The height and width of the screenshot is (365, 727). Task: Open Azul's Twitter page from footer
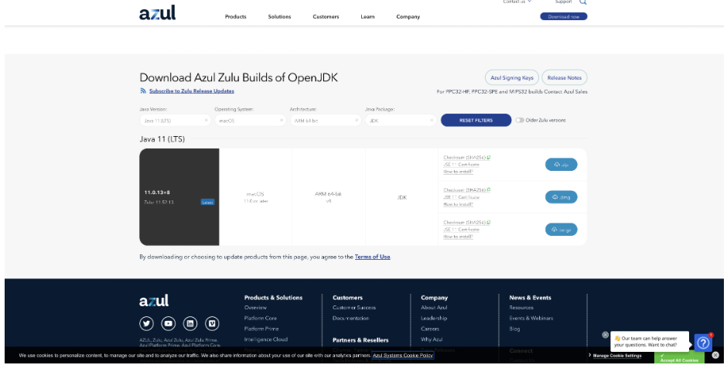[x=146, y=323]
